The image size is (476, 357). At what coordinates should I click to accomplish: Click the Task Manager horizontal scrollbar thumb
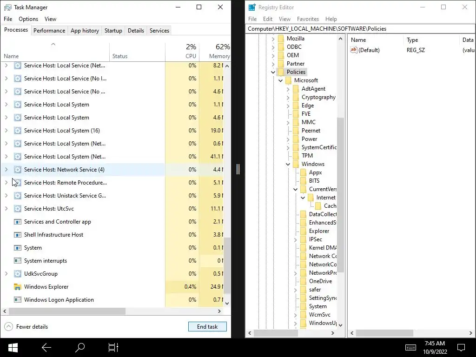click(67, 311)
